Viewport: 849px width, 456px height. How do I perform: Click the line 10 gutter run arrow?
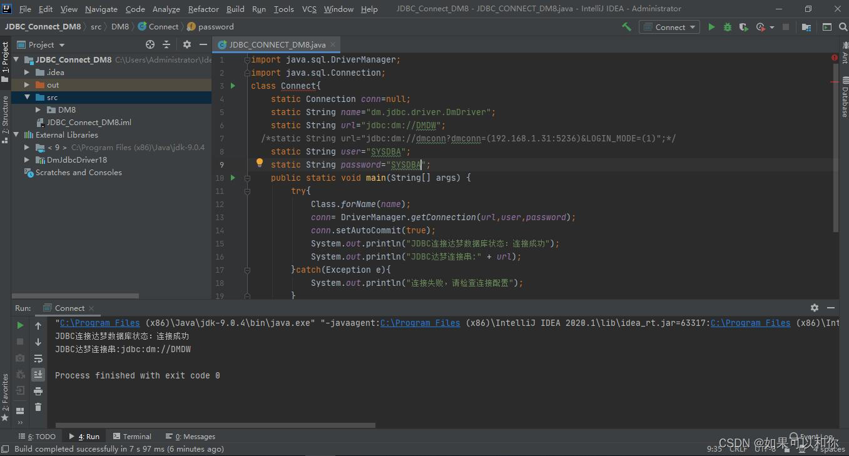(x=233, y=178)
